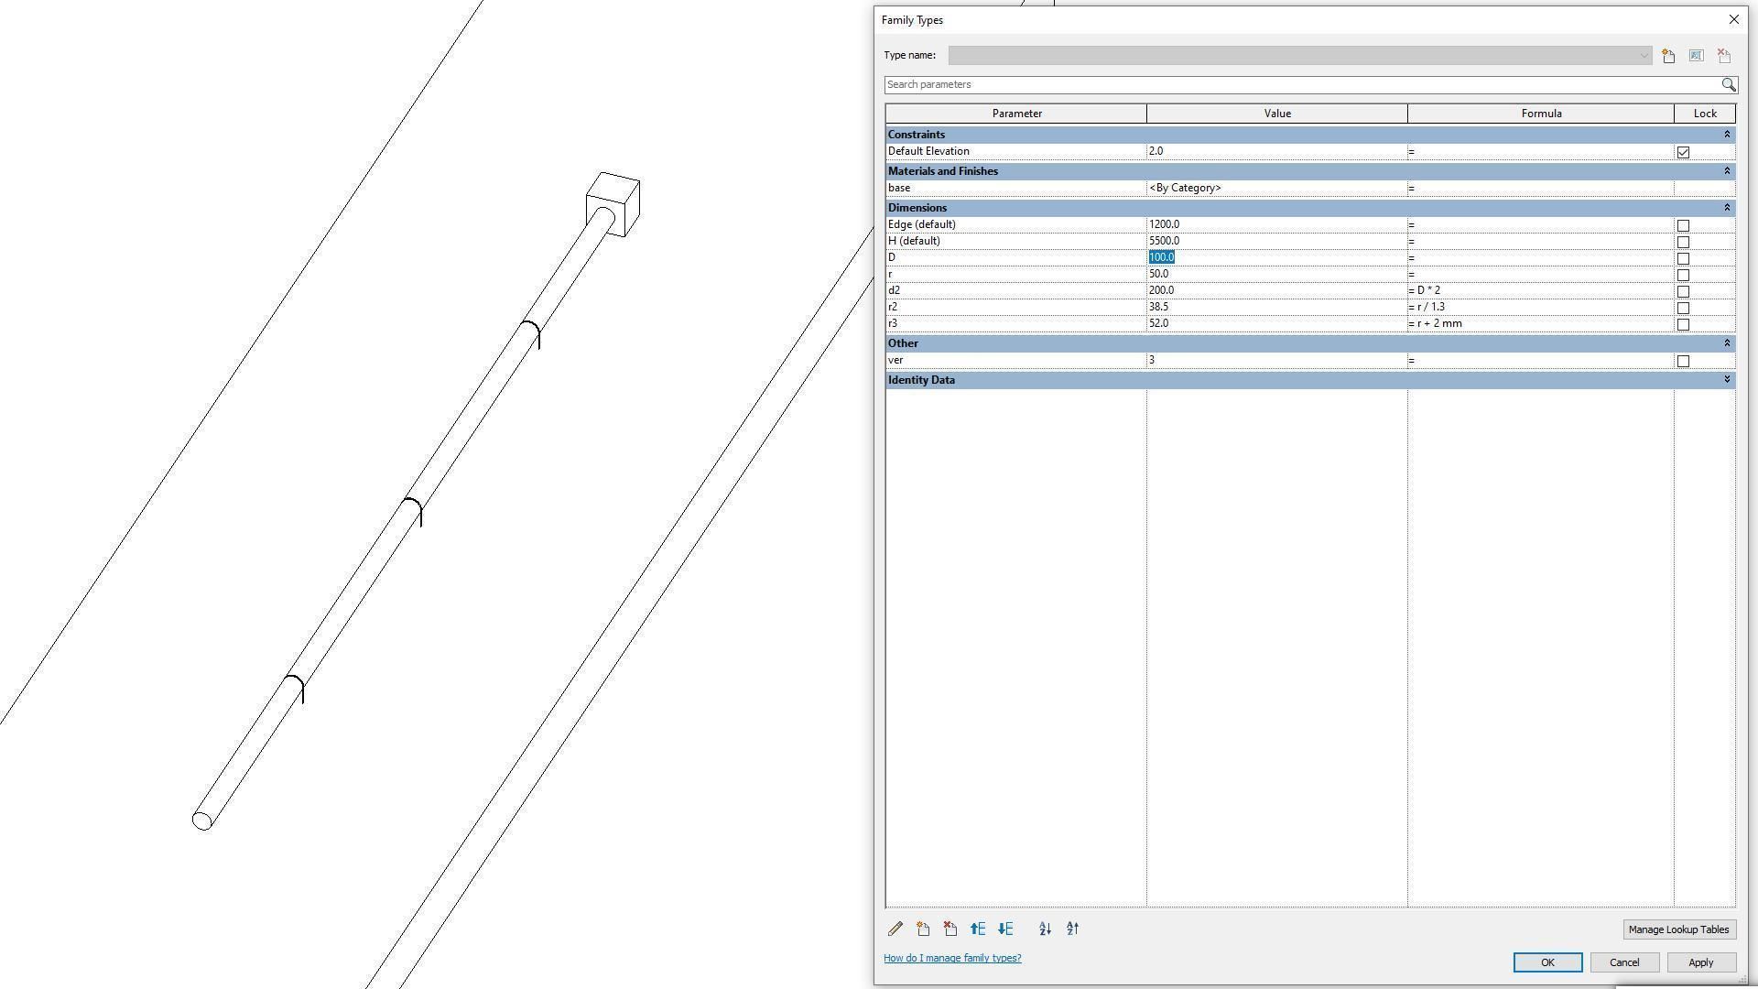Viewport: 1758px width, 989px height.
Task: Open Manage Lookup Tables
Action: pos(1678,929)
